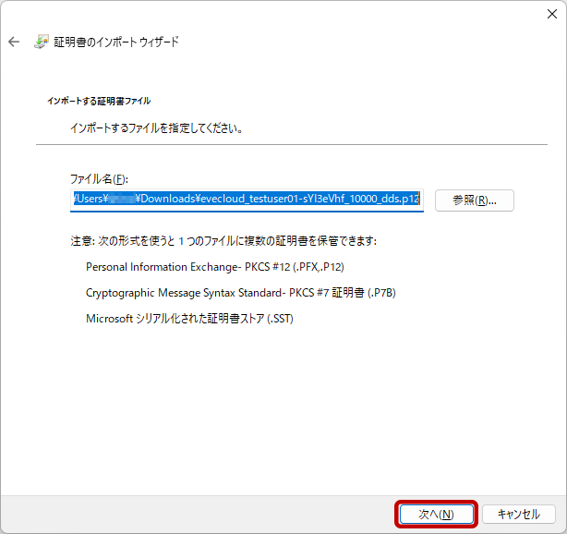Click the empty title bar area of the wizard
Image resolution: width=567 pixels, height=534 pixels.
(x=277, y=13)
